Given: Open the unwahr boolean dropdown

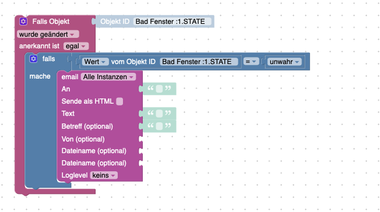Looking at the screenshot, I should (x=284, y=62).
